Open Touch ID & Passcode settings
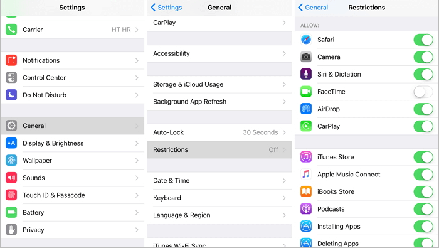The width and height of the screenshot is (439, 248). tap(72, 195)
